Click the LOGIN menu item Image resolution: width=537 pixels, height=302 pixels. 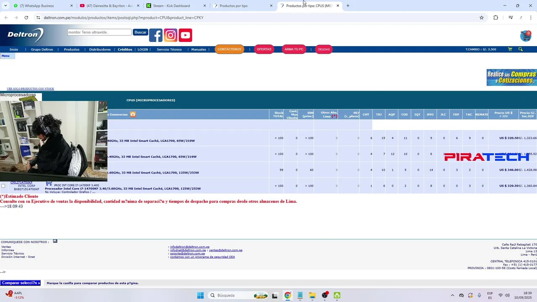(x=143, y=49)
